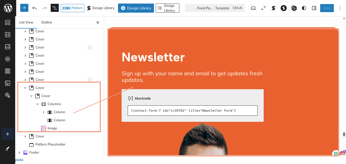Viewport: 346px width, 164px height.
Task: Select the Image block in list
Action: click(52, 128)
